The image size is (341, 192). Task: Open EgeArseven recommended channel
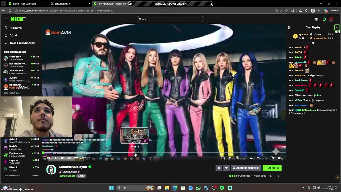pyautogui.click(x=21, y=155)
